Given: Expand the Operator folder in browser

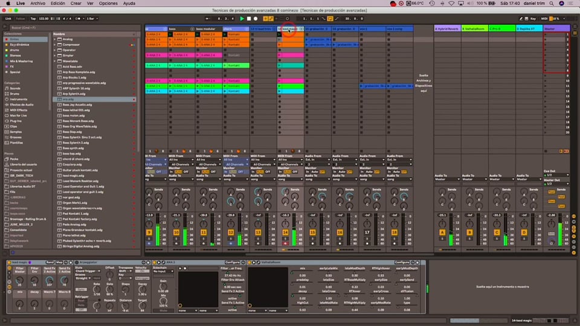Looking at the screenshot, I should [55, 50].
